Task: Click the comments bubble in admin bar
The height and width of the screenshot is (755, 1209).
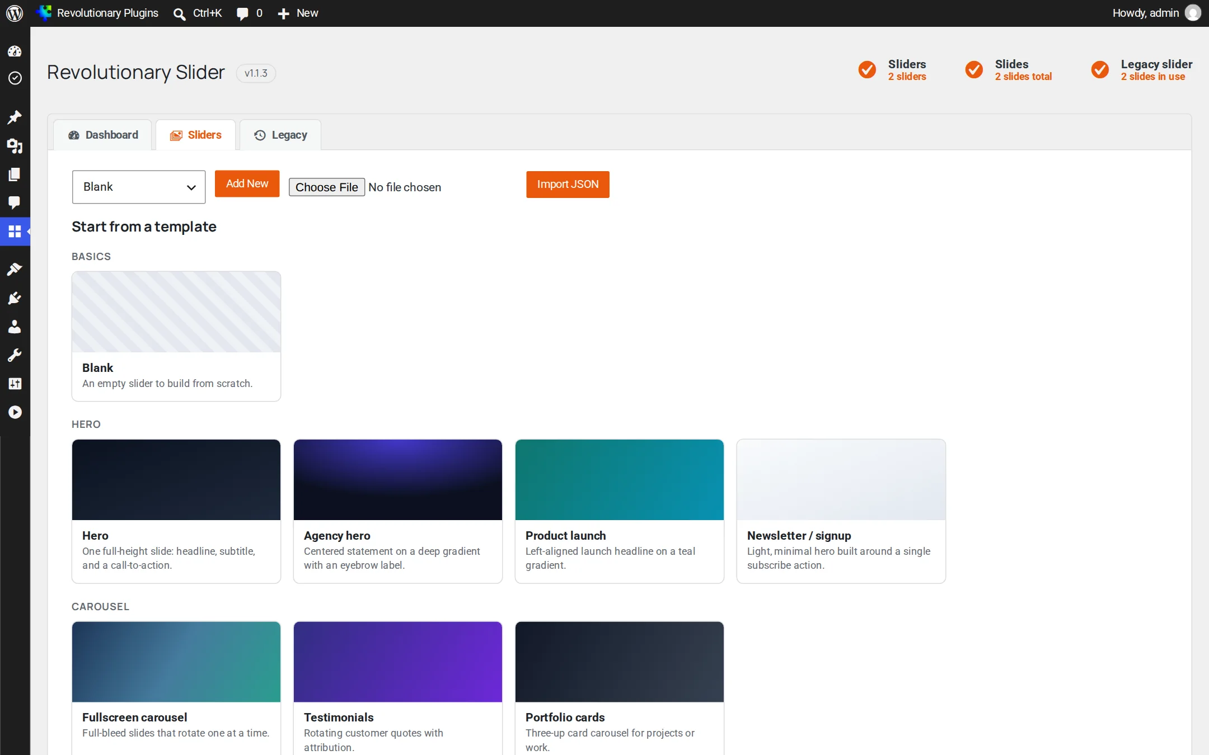Action: pos(249,13)
